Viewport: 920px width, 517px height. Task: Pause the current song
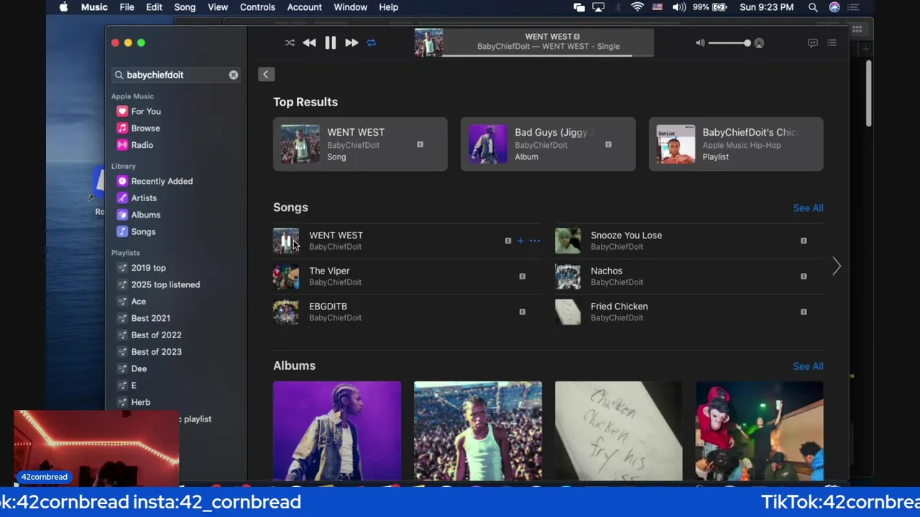(x=330, y=43)
